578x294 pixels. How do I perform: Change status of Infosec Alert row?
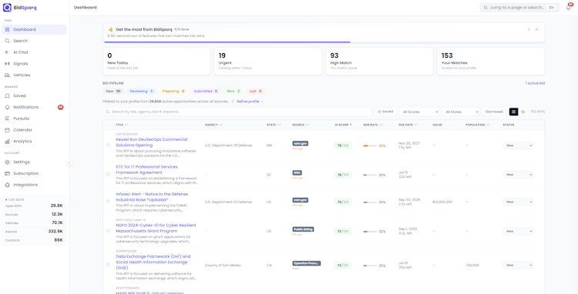518,202
